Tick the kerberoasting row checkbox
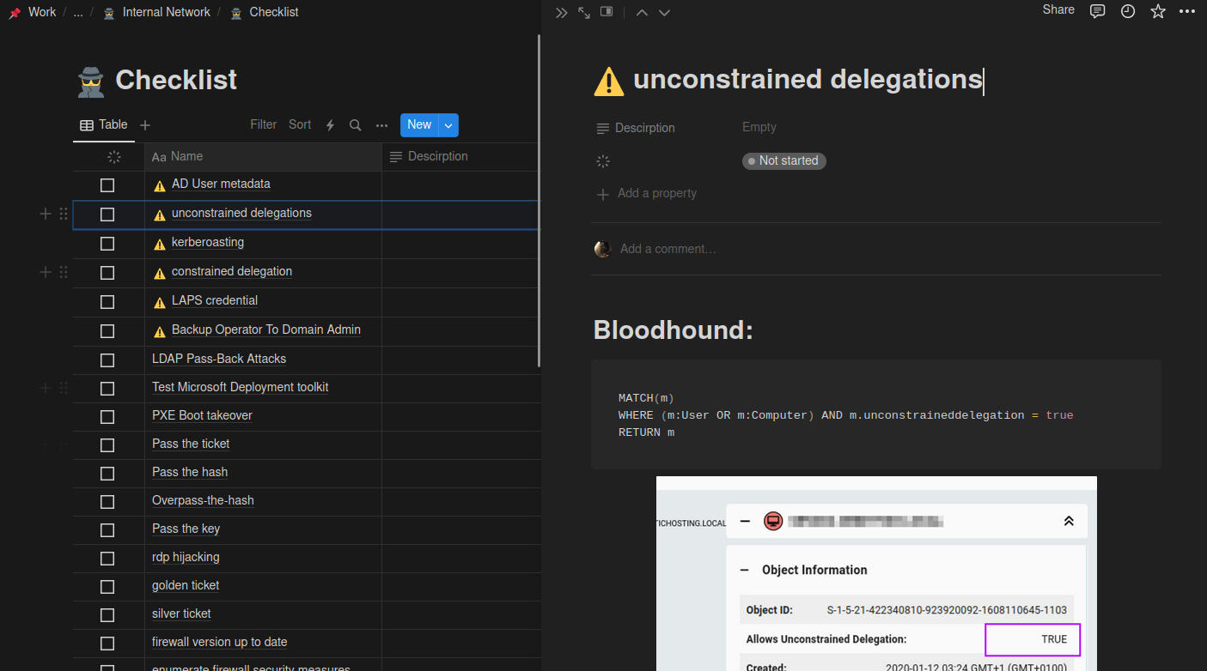Viewport: 1207px width, 671px height. 107,244
